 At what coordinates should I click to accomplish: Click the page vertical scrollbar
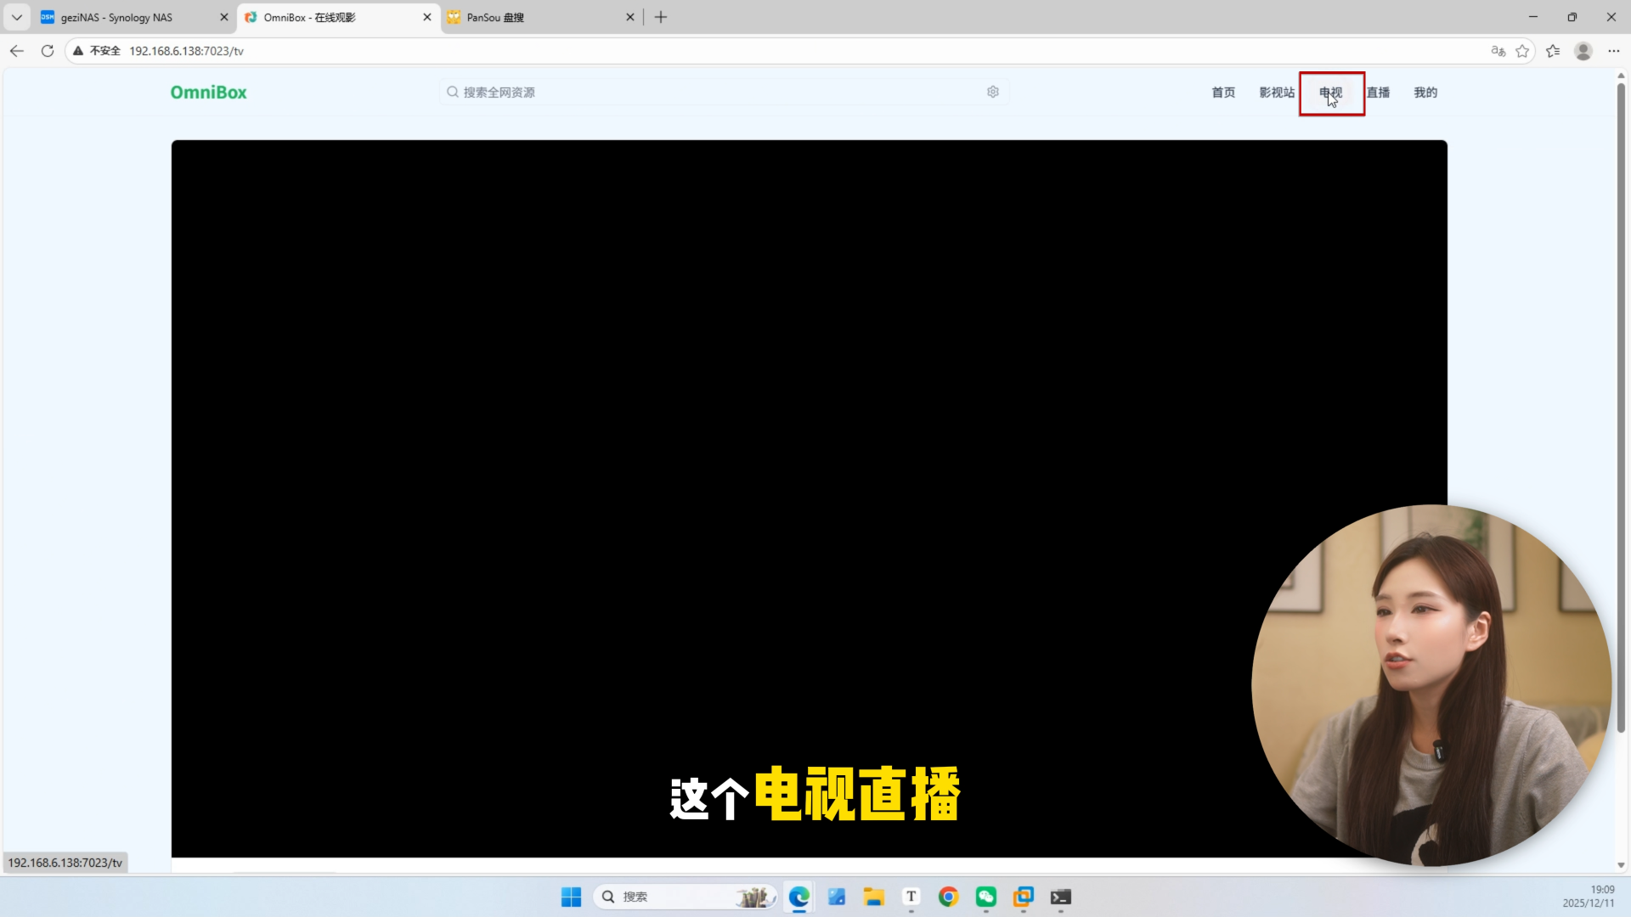(x=1621, y=408)
